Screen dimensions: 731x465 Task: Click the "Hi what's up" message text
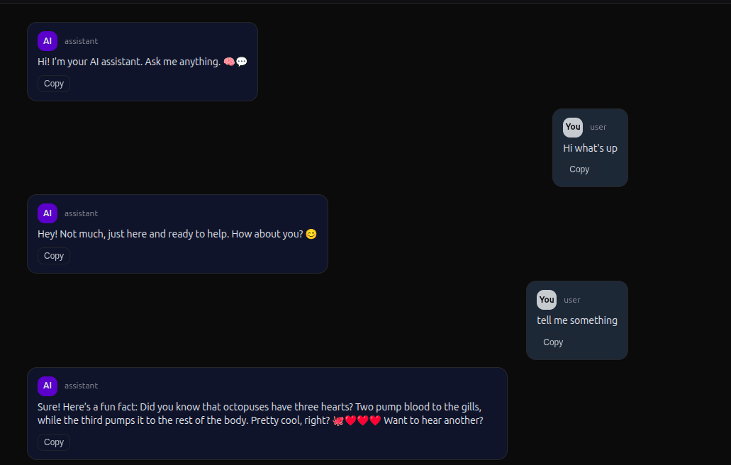[590, 148]
